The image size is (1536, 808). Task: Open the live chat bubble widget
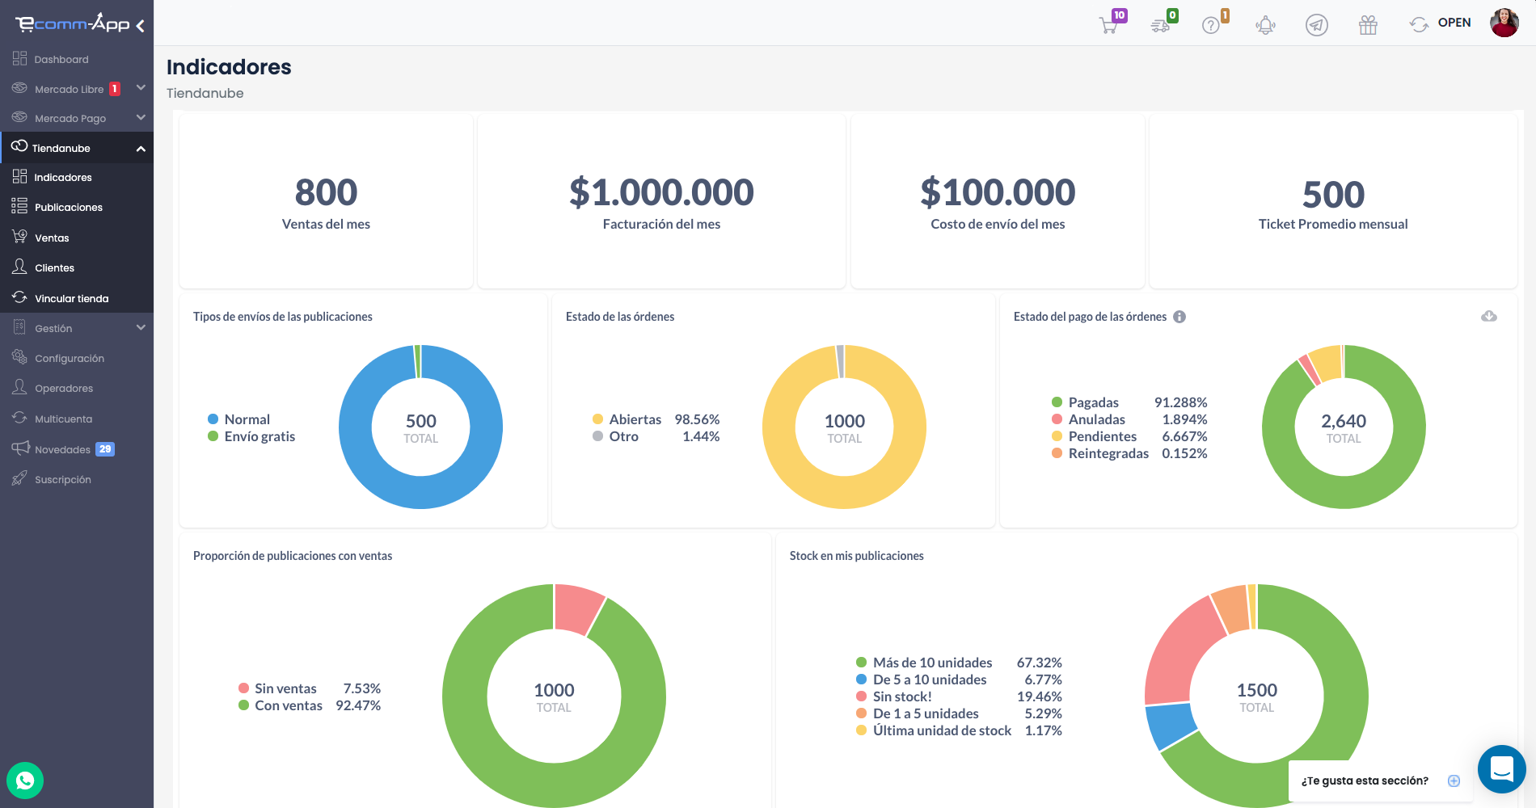[1502, 769]
